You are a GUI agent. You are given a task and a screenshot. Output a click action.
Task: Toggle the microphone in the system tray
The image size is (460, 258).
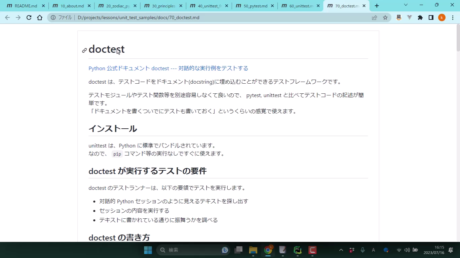point(362,250)
